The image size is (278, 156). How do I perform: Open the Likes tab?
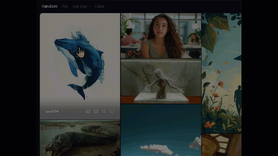click(x=100, y=6)
